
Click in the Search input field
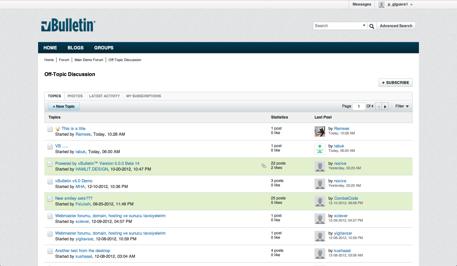coord(338,26)
